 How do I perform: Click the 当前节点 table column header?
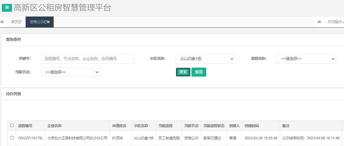[191, 126]
